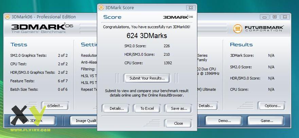Click 'SM2.0 Score:' label under Results
The height and width of the screenshot is (138, 299).
[241, 67]
